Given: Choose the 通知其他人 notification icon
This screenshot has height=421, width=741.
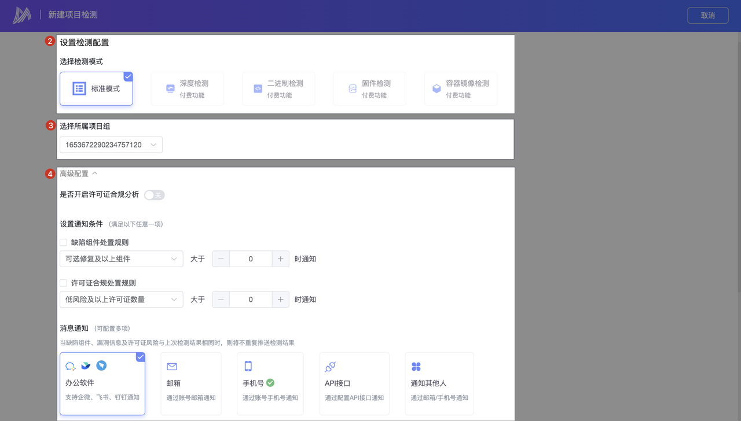Looking at the screenshot, I should tap(416, 366).
